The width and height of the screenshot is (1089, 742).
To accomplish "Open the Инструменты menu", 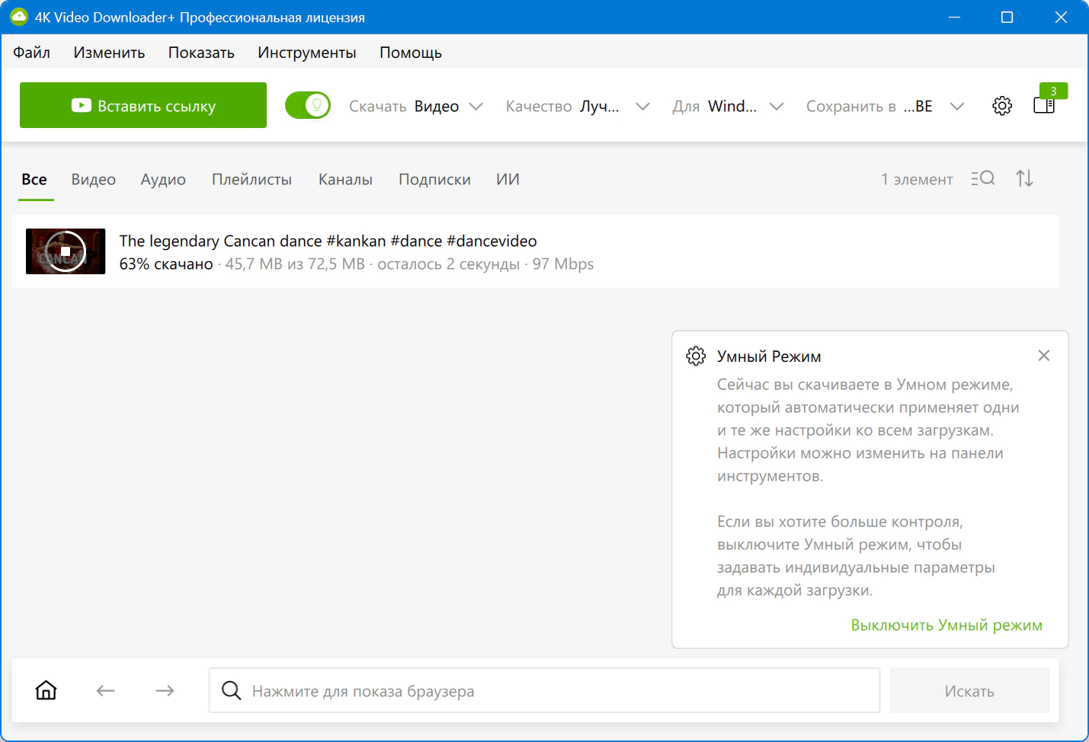I will click(x=307, y=53).
